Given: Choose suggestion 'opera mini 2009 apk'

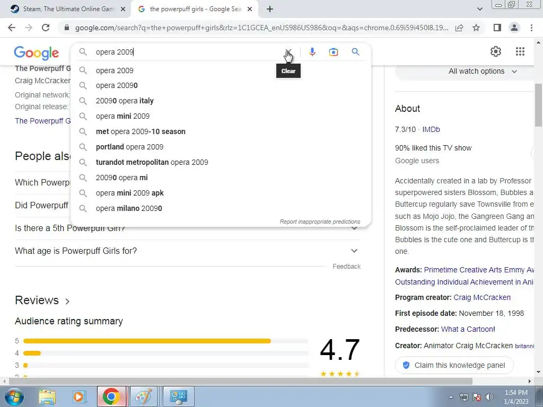Looking at the screenshot, I should click(221, 193).
